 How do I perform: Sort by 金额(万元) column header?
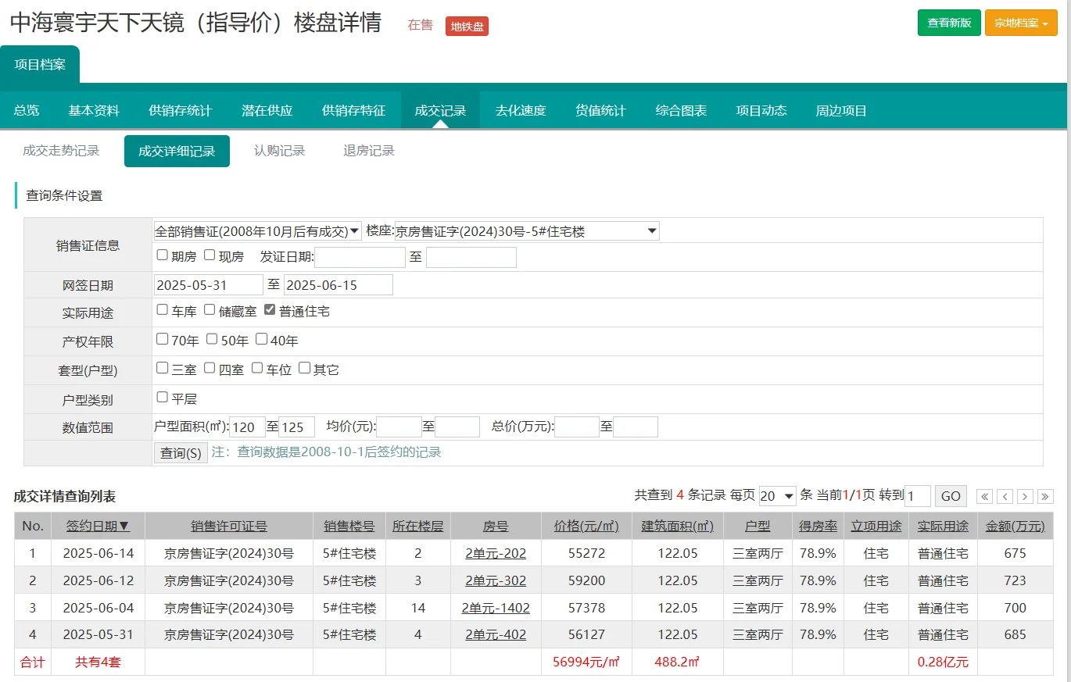click(x=1015, y=526)
